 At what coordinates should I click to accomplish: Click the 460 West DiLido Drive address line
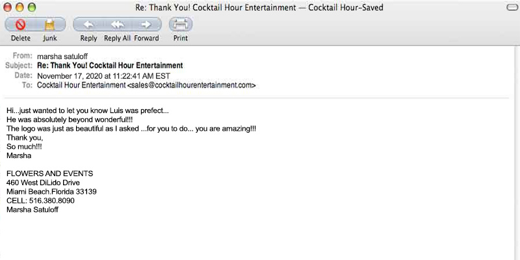pyautogui.click(x=43, y=183)
